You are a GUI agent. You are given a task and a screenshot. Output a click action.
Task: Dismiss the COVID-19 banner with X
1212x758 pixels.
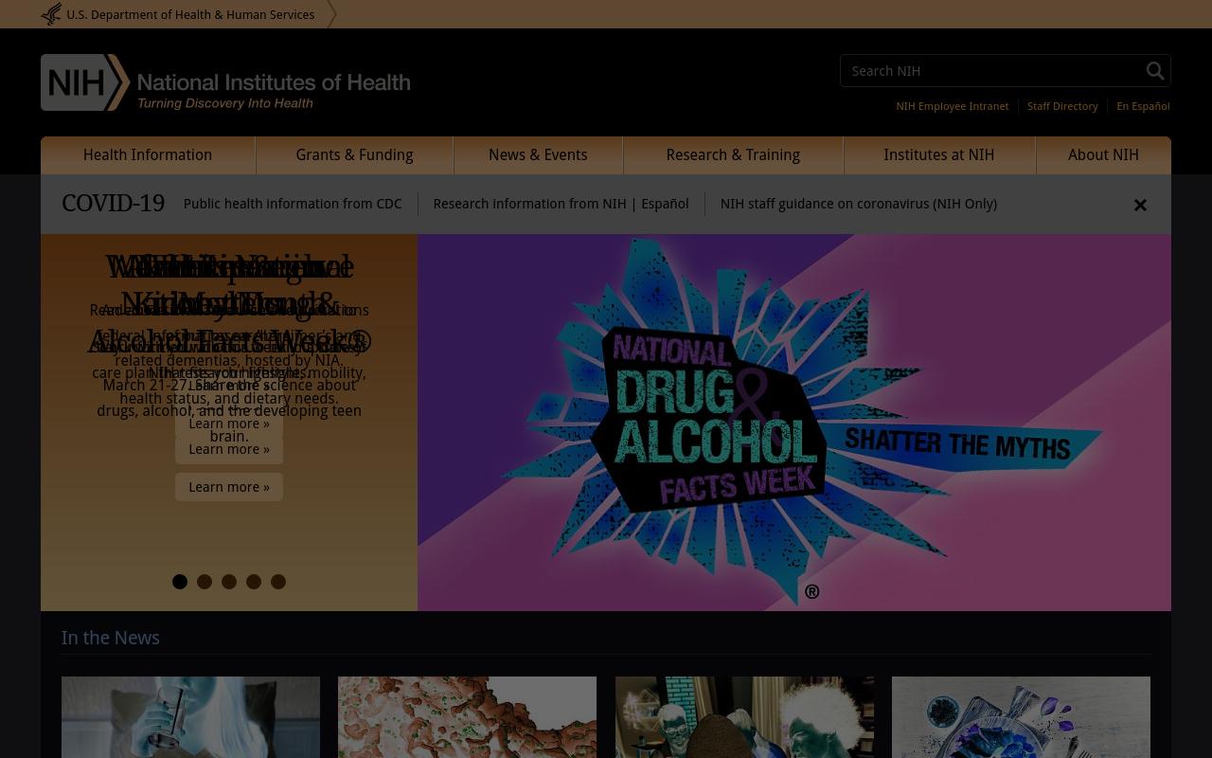[1140, 205]
